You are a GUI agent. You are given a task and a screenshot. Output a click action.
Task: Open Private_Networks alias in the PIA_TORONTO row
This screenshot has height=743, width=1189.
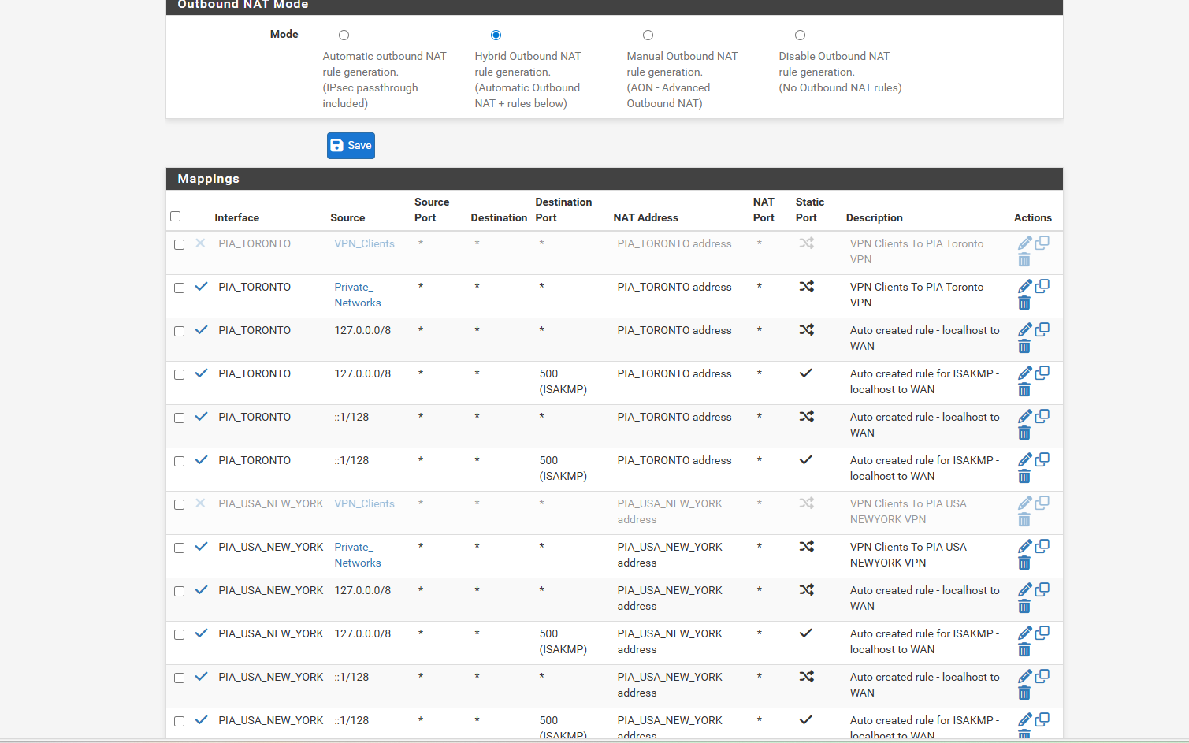pyautogui.click(x=358, y=295)
